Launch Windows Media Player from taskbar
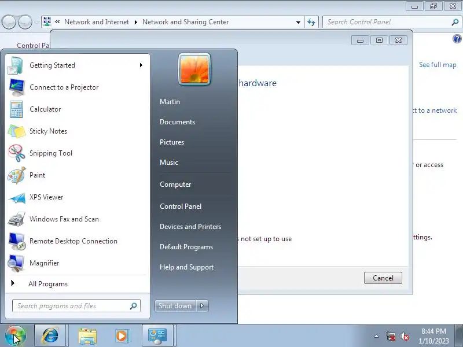This screenshot has width=463, height=347. [122, 336]
